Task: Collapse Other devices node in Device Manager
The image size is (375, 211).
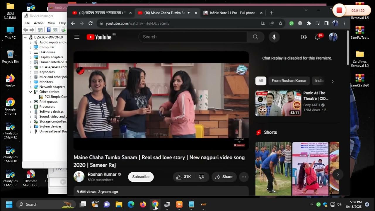Action: 30,92
